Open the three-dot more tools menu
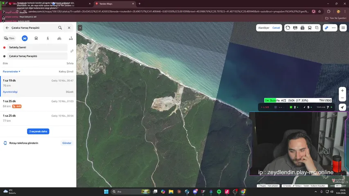This screenshot has height=196, width=349. coord(333,28)
